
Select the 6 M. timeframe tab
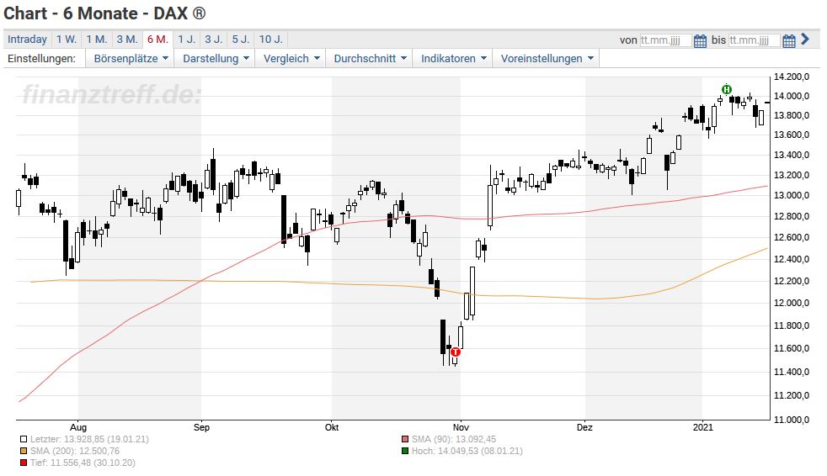pos(157,40)
